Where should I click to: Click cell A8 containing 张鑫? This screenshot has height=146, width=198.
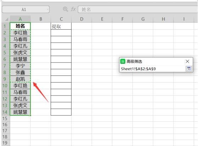coord(20,72)
